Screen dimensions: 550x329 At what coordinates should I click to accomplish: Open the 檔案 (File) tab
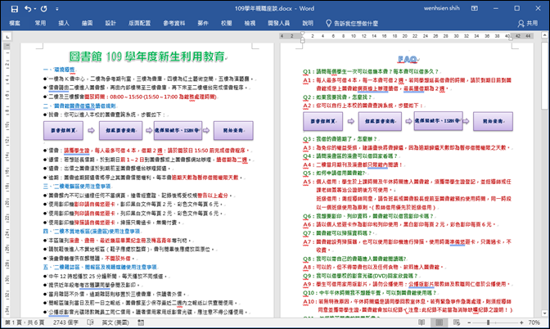coord(15,23)
